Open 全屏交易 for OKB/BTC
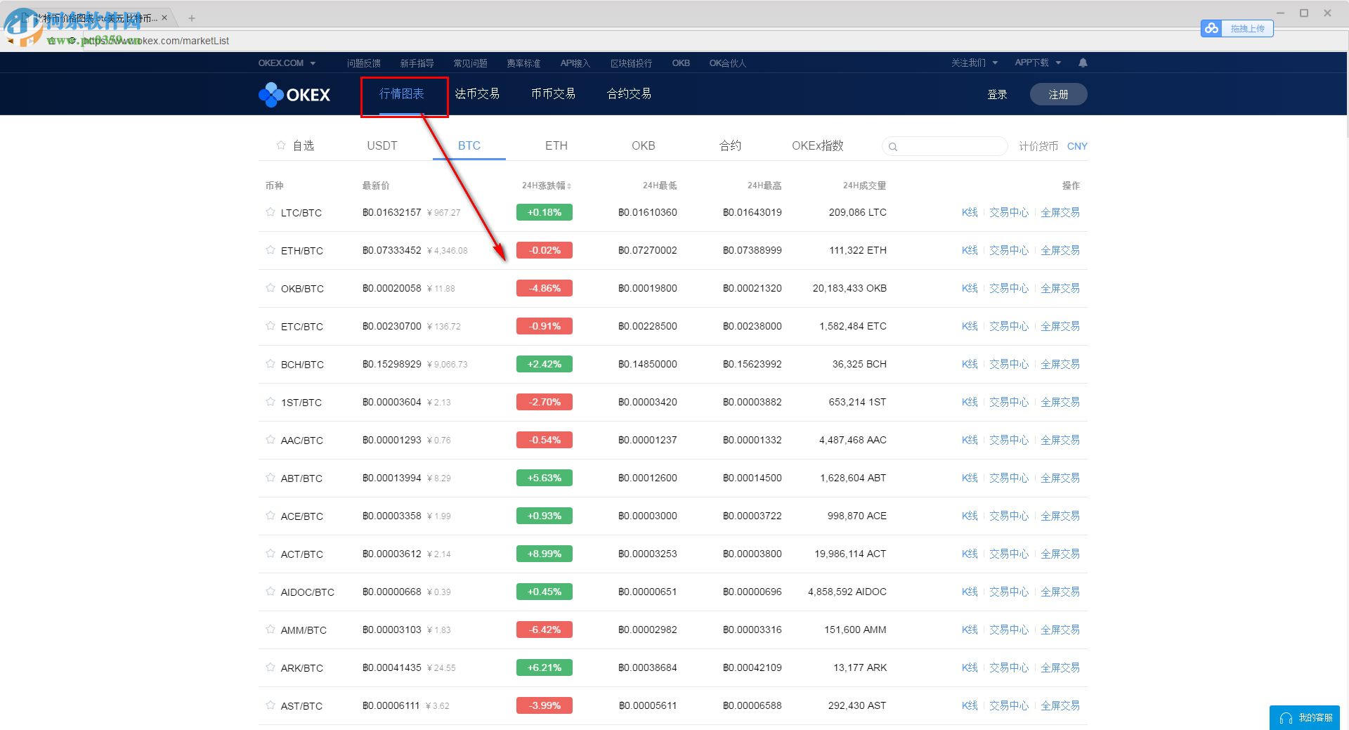This screenshot has width=1349, height=730. click(1060, 288)
